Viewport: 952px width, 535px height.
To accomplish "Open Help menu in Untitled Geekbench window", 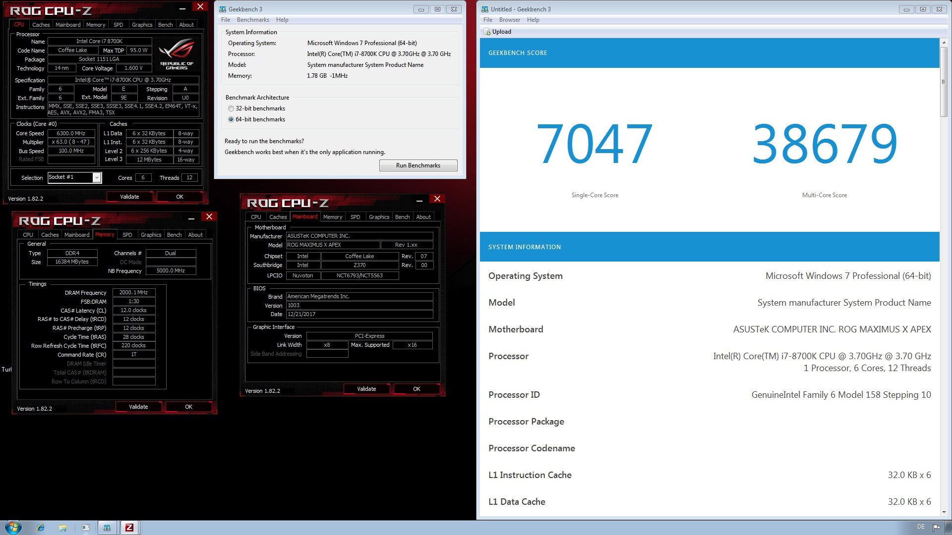I will [533, 20].
